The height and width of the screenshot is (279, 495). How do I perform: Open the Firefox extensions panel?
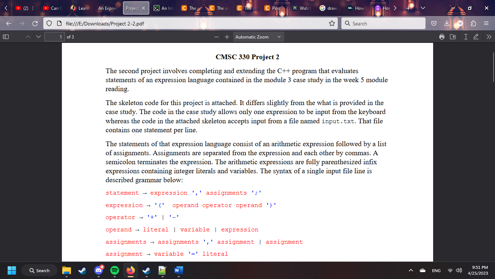point(473,23)
